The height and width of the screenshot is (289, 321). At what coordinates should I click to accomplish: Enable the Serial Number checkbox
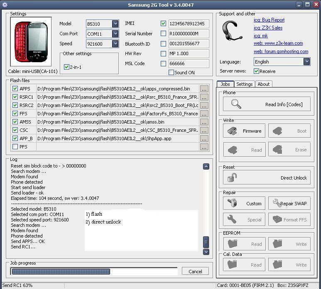click(x=163, y=33)
